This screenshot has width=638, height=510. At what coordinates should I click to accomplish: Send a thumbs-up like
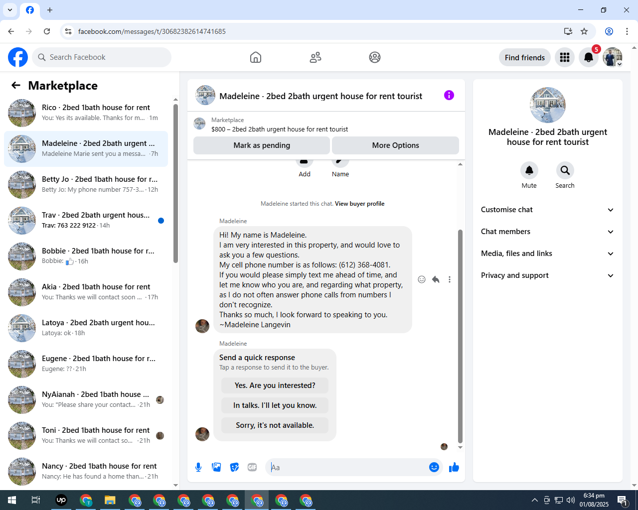[454, 467]
